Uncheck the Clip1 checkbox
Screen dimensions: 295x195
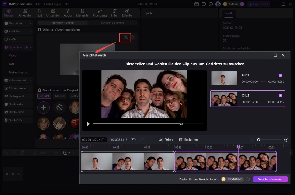280,75
